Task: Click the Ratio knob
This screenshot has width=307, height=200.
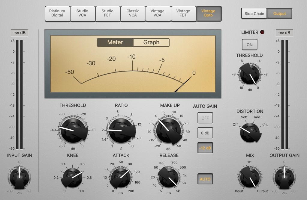Action: coord(121,130)
